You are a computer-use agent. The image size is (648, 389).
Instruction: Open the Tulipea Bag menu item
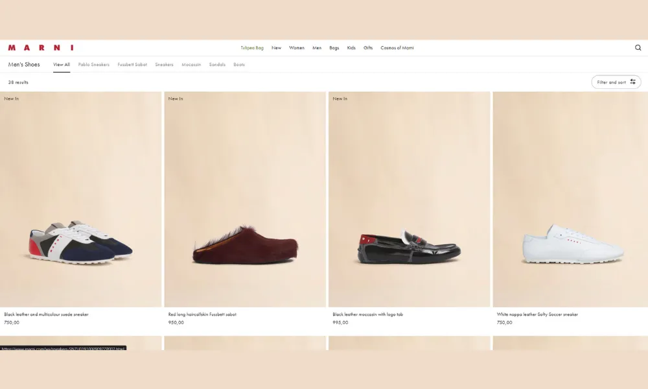tap(252, 48)
